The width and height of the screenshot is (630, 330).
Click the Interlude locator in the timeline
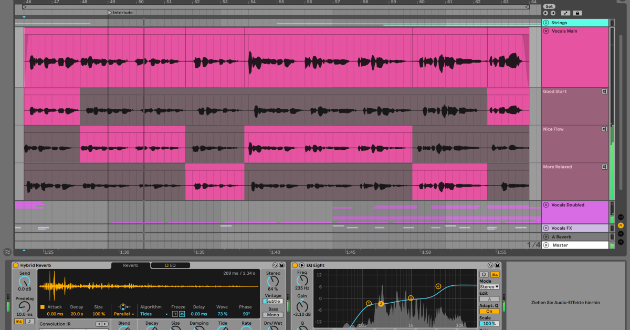click(x=121, y=12)
